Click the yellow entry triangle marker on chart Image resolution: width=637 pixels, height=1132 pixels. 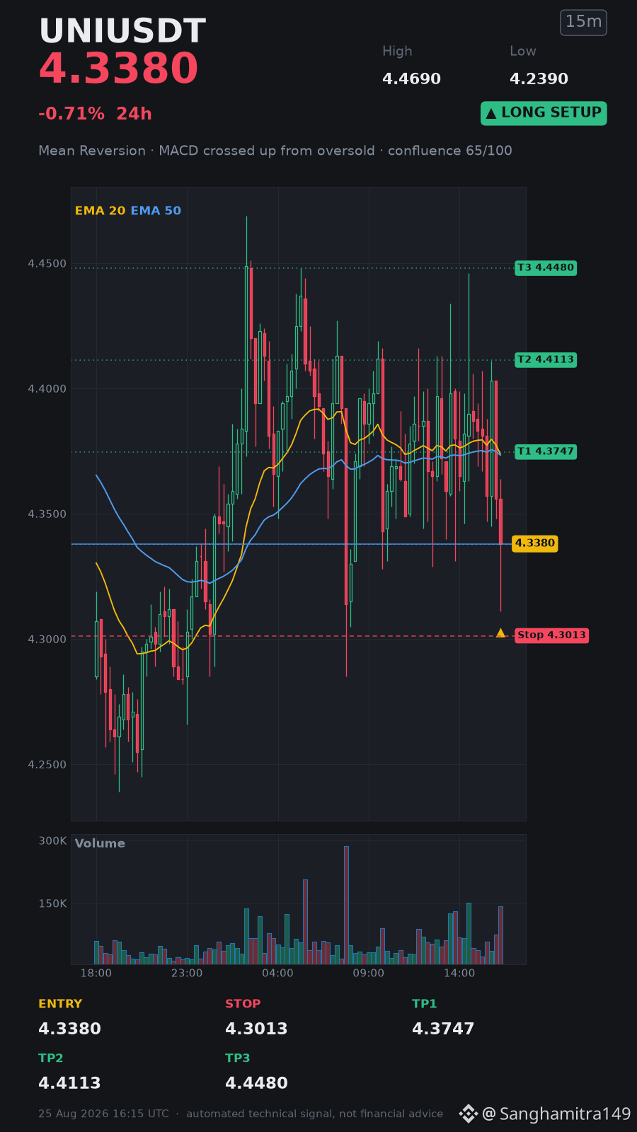(x=501, y=633)
